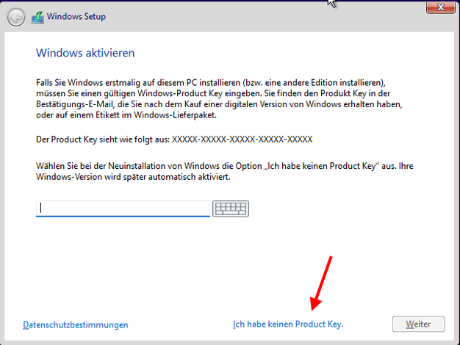Open the on-screen keyboard icon

(x=231, y=208)
